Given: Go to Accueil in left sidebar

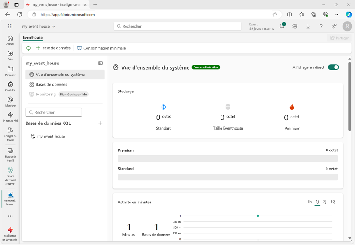Looking at the screenshot, I should (10, 40).
